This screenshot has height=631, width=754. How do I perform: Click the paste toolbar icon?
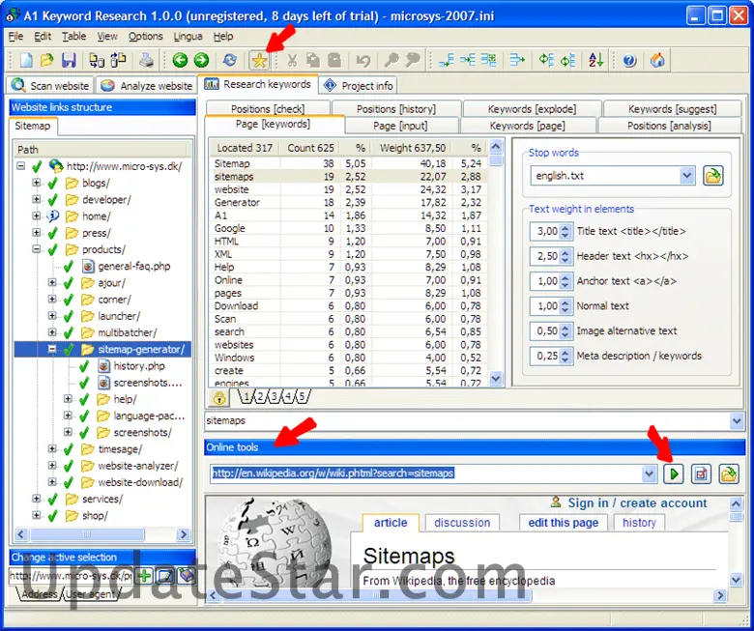coord(334,60)
